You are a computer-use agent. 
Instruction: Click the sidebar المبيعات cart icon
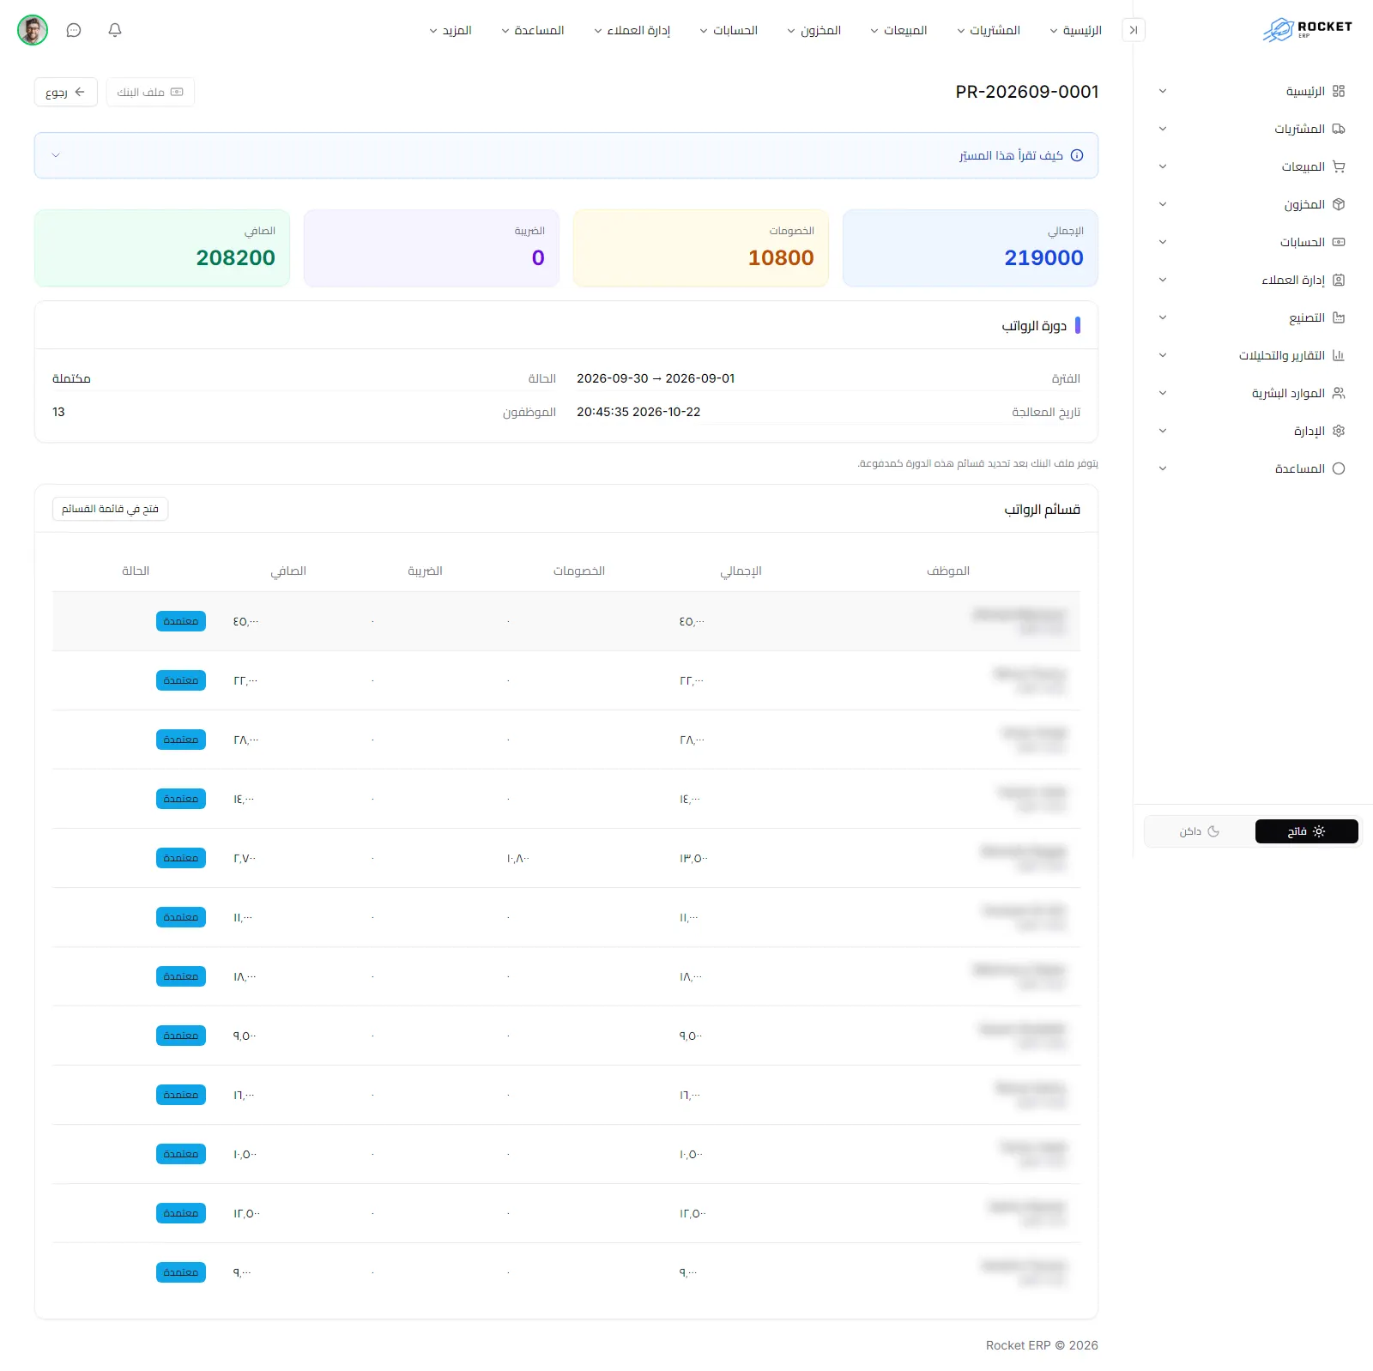(1339, 166)
